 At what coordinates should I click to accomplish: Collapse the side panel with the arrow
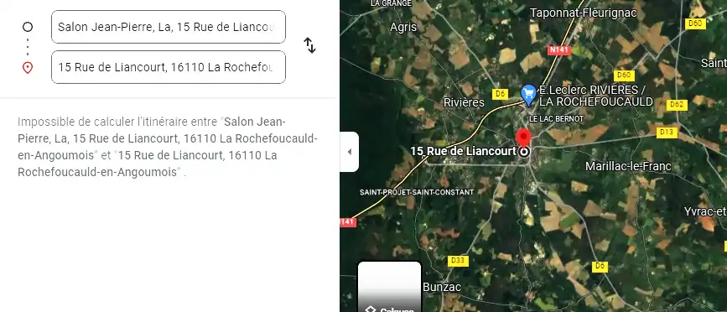(350, 152)
